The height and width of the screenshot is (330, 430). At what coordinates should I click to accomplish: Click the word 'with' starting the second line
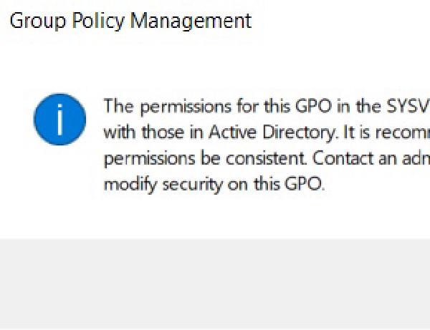click(x=118, y=132)
